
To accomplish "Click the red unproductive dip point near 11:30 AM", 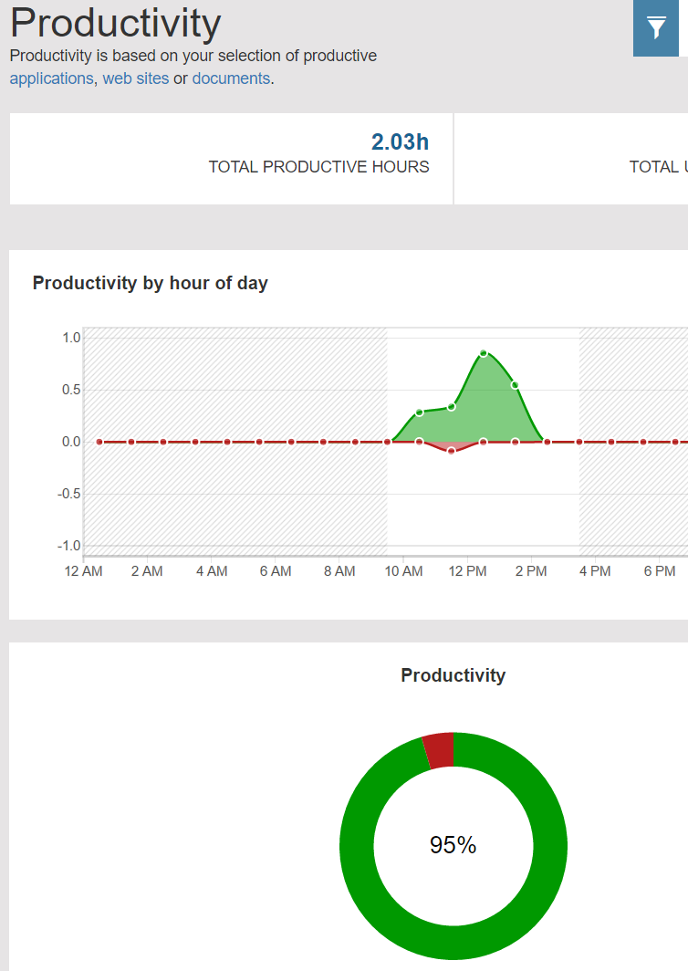I will tap(452, 451).
